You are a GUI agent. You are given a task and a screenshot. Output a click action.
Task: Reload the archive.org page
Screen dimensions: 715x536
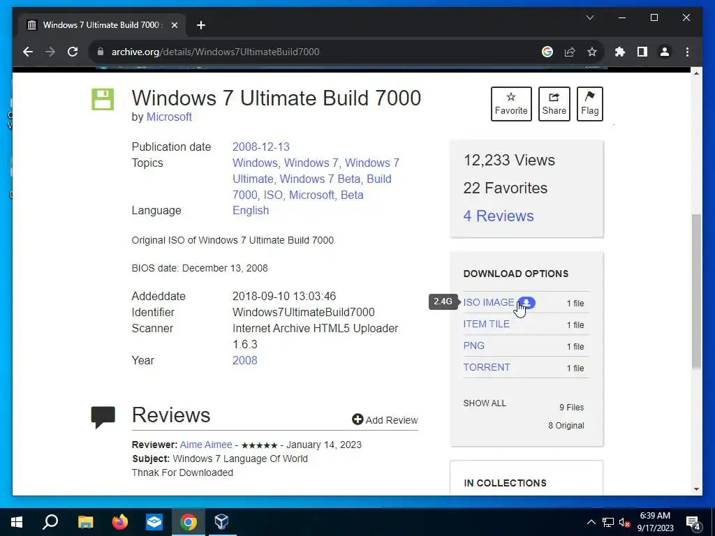pos(73,52)
